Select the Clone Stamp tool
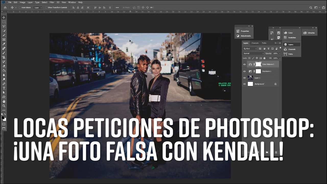Viewport: 327px width, 184px height. coord(4,57)
